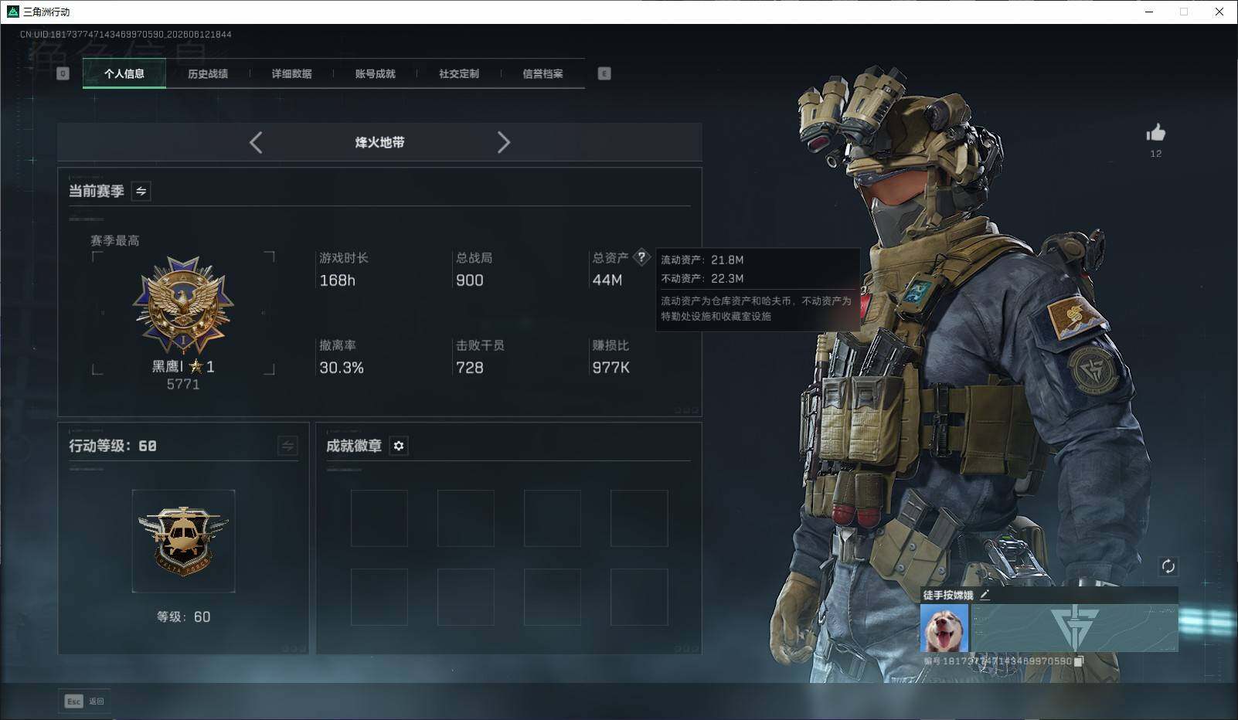Go to the 账号成就 tab
The width and height of the screenshot is (1238, 720).
click(x=375, y=73)
